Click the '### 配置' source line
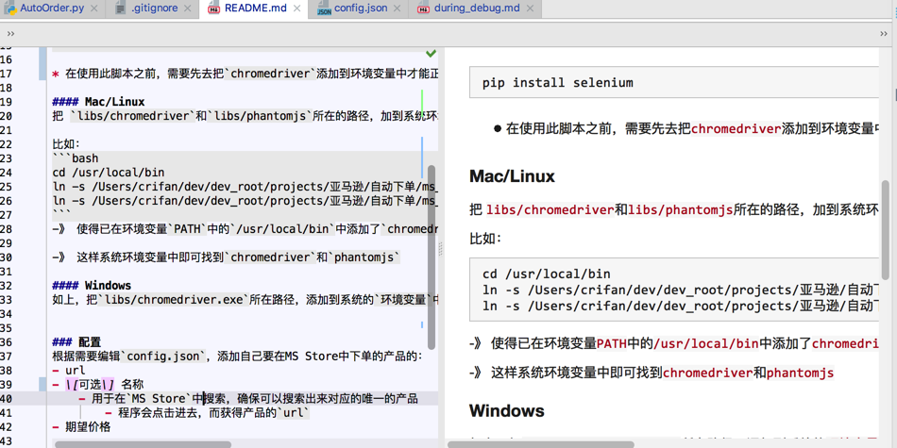The height and width of the screenshot is (448, 897). pyautogui.click(x=76, y=341)
